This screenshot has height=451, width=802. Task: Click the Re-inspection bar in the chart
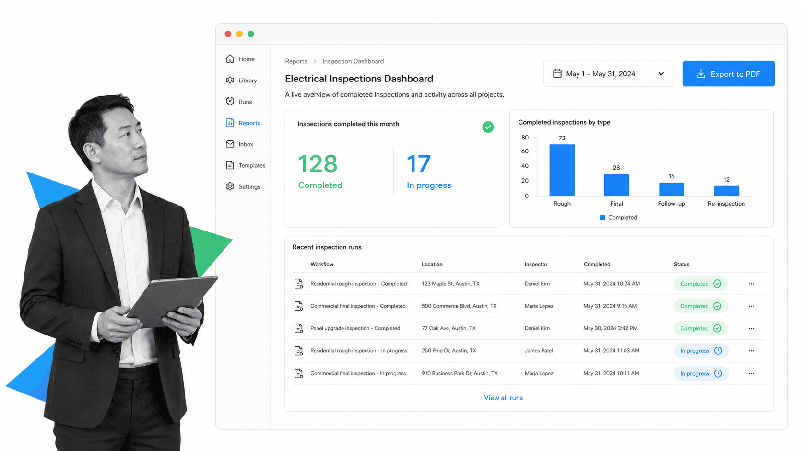(x=726, y=190)
